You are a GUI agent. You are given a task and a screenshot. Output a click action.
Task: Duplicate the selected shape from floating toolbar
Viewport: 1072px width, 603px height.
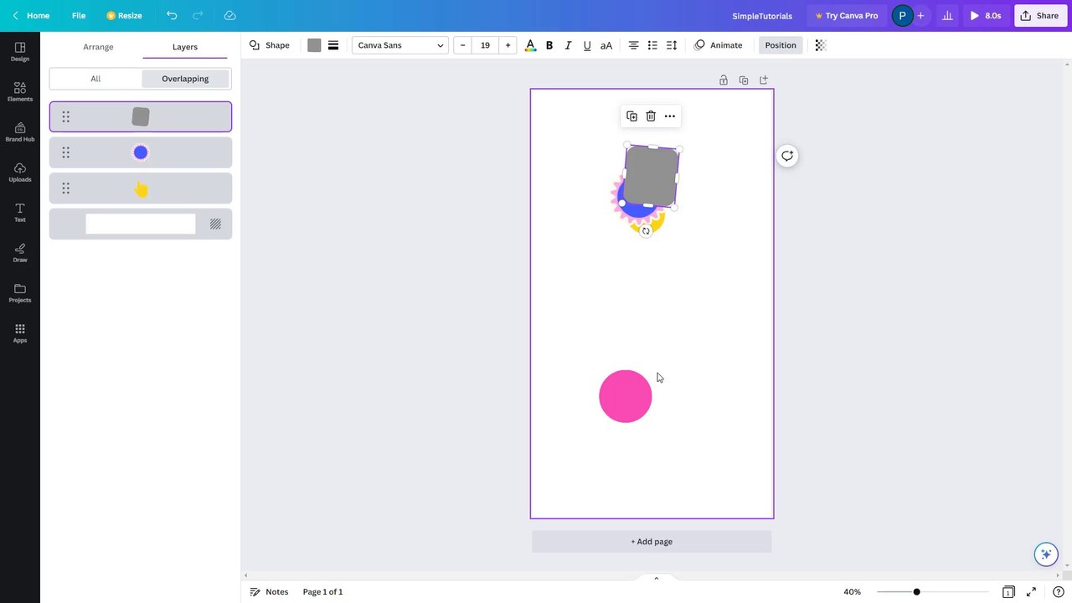pos(631,116)
